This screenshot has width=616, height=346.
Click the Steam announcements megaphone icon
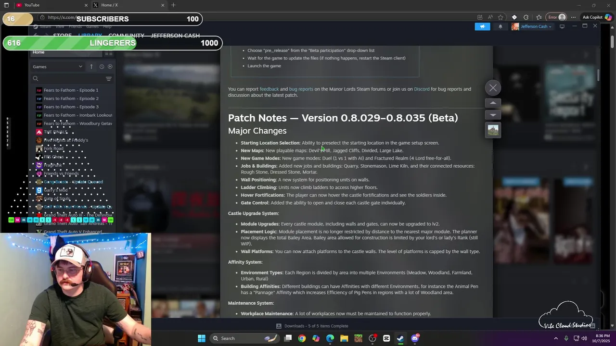[482, 26]
